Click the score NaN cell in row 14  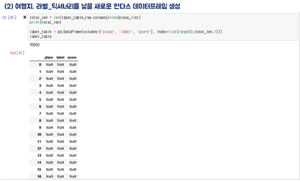73,162
